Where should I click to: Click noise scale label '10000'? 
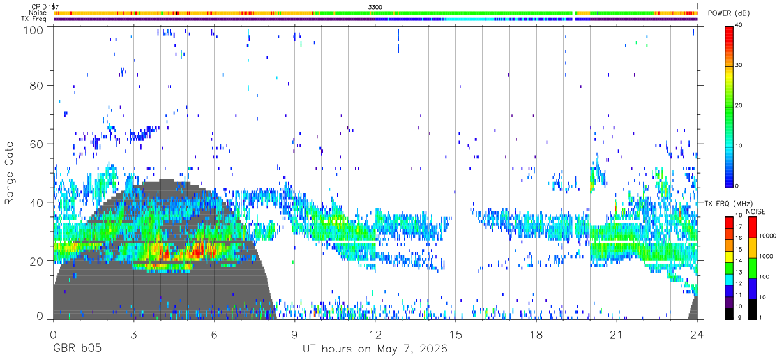click(x=768, y=236)
